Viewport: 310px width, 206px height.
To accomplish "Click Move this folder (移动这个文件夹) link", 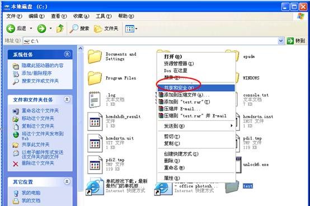I will pyautogui.click(x=37, y=118).
